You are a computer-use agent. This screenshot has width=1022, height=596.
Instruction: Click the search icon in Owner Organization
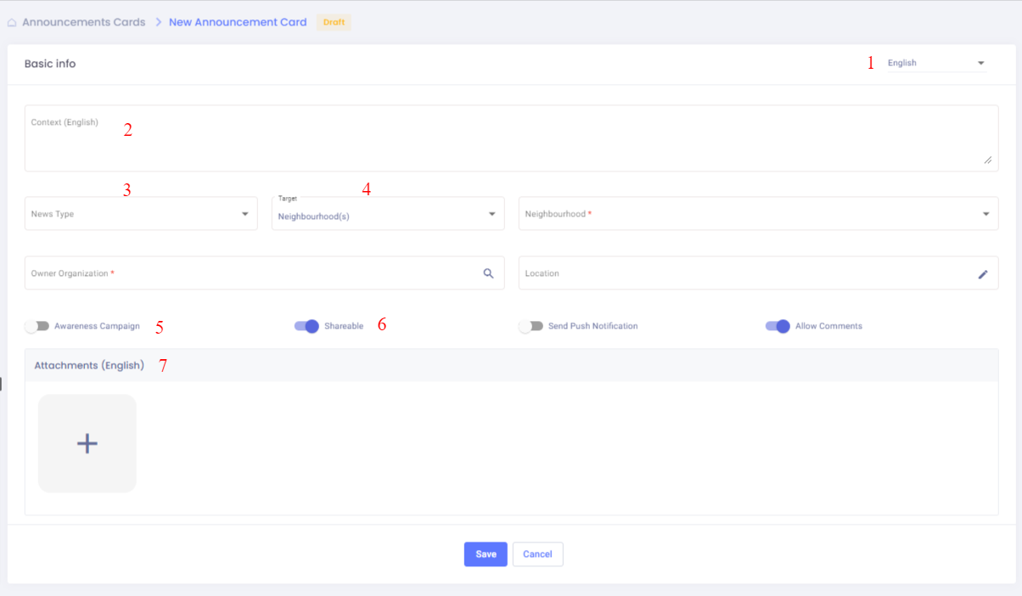488,273
